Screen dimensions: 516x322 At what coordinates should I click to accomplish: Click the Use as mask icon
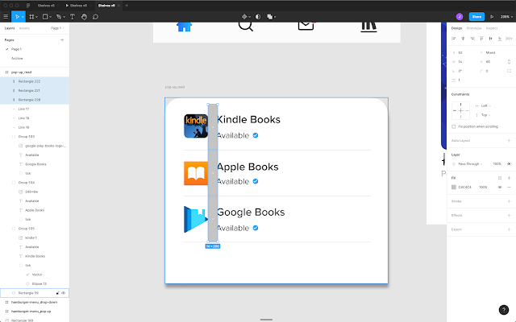[258, 17]
